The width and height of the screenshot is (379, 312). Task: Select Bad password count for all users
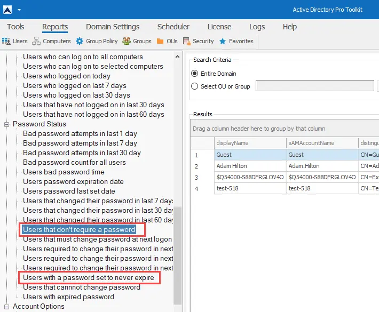click(74, 162)
